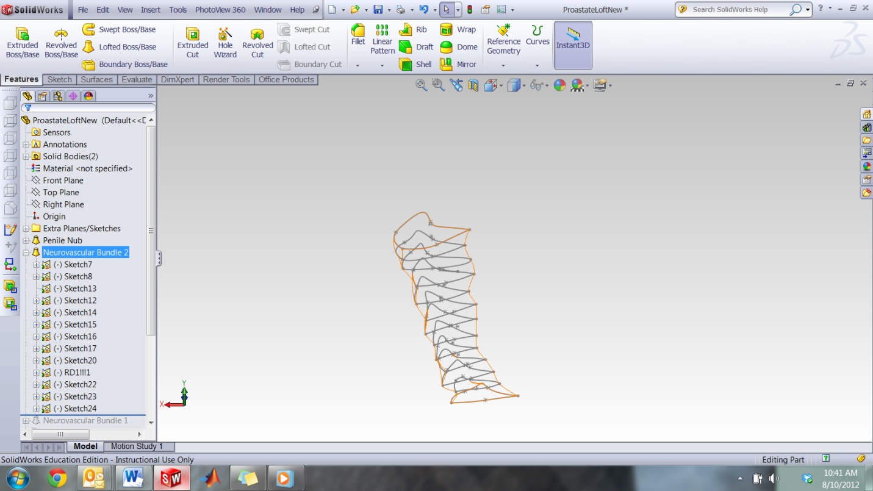
Task: Open the PhotoView 360 menu
Action: 220,10
